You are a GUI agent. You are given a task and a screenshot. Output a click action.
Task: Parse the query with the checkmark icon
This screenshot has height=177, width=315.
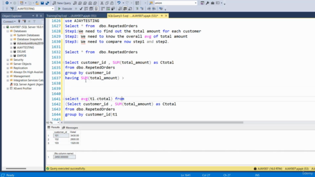pyautogui.click(x=81, y=9)
